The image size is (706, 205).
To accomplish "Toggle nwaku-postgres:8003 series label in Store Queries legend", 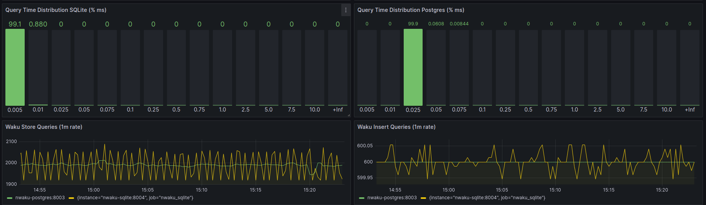I will (40, 198).
